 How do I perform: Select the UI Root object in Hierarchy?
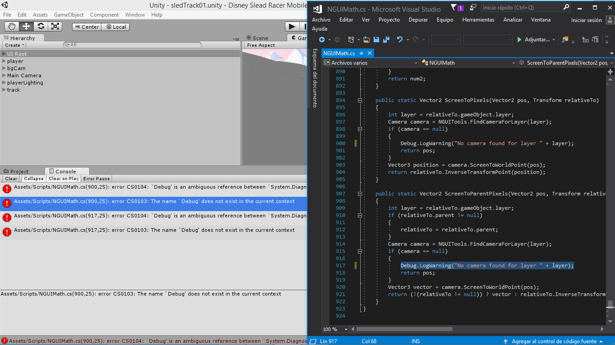(16, 53)
